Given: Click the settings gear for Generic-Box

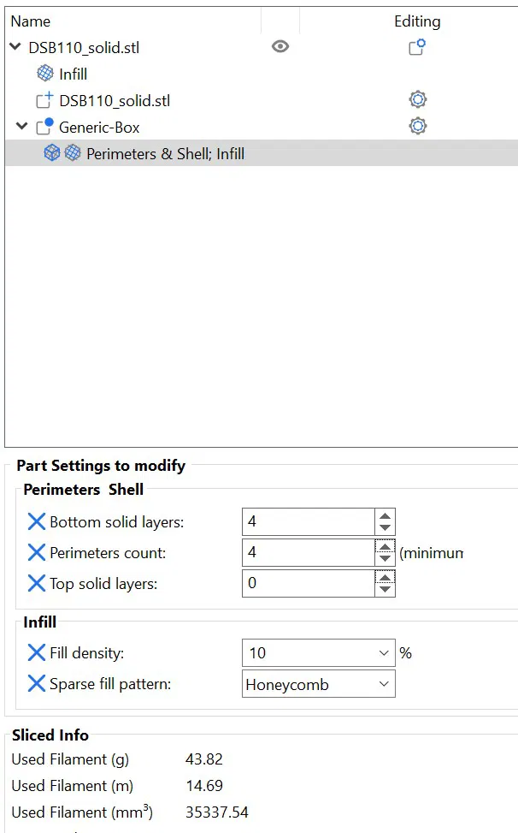Looking at the screenshot, I should click(x=417, y=127).
